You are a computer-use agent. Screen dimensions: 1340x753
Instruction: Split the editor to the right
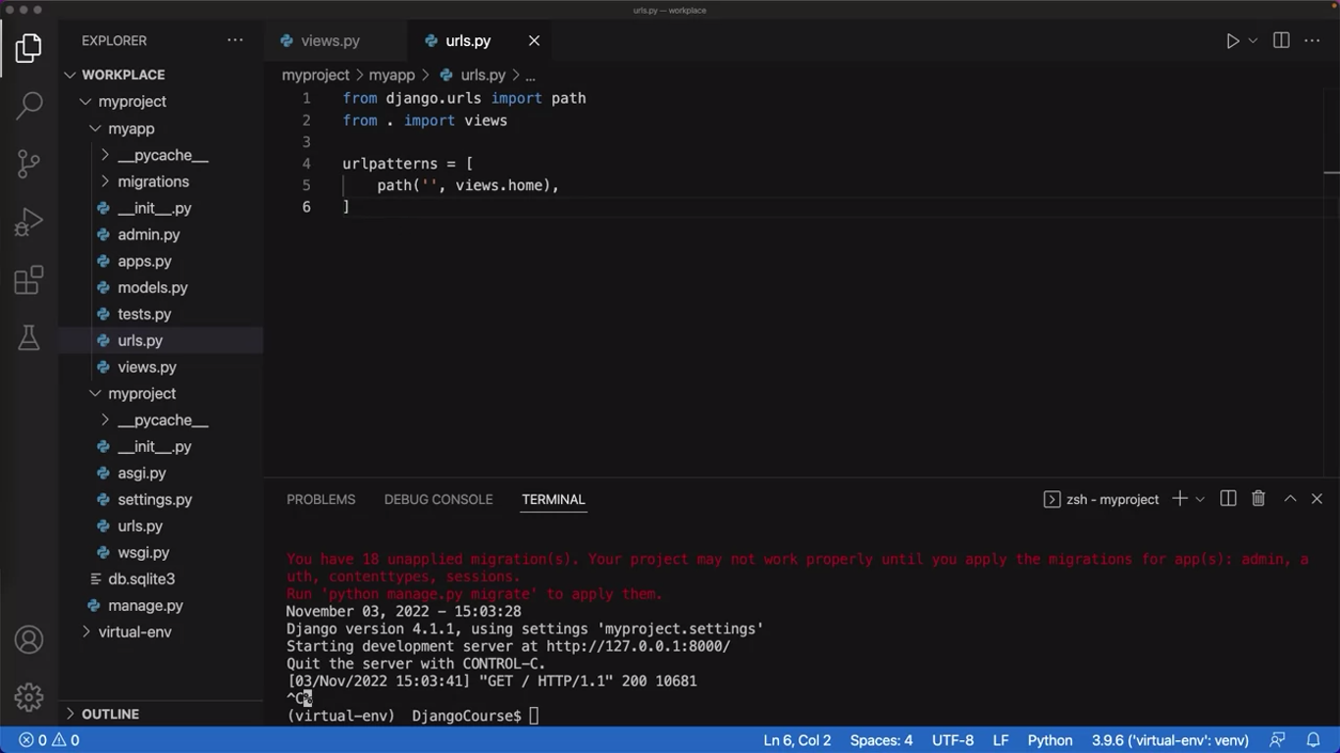point(1281,41)
